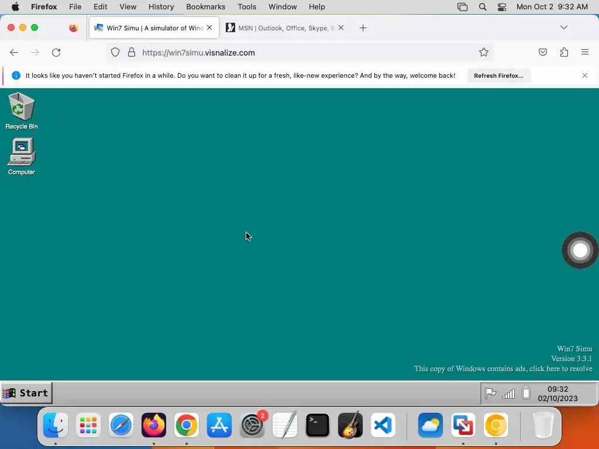Go back with the browser back arrow
The image size is (599, 449).
coord(14,52)
